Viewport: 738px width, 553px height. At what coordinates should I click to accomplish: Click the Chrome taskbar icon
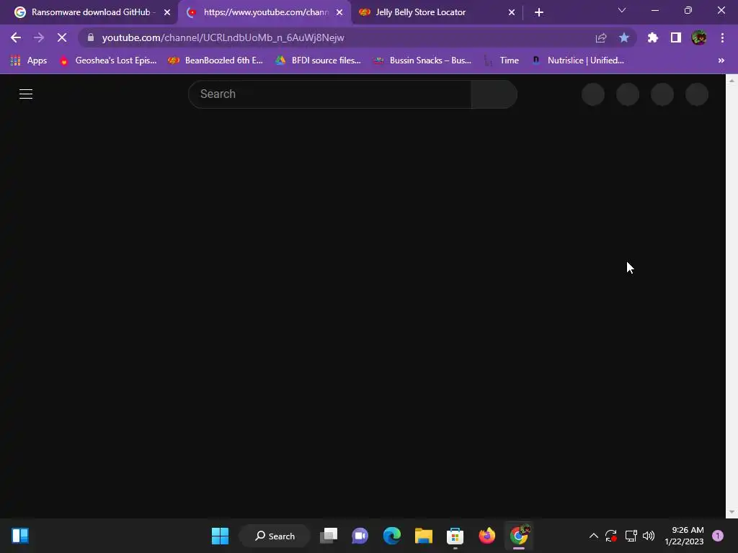coord(519,536)
